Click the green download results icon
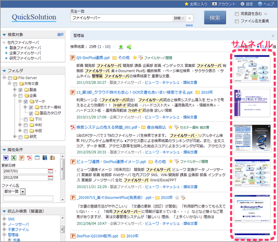 pyautogui.click(x=121, y=47)
